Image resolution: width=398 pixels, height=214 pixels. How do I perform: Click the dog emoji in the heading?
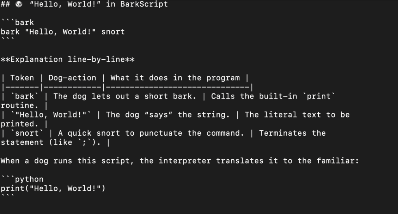19,4
